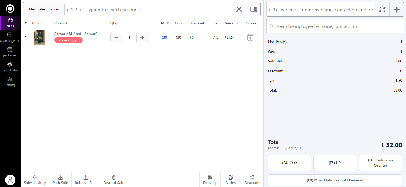Clear product search with X icon
This screenshot has width=406, height=187.
point(239,10)
